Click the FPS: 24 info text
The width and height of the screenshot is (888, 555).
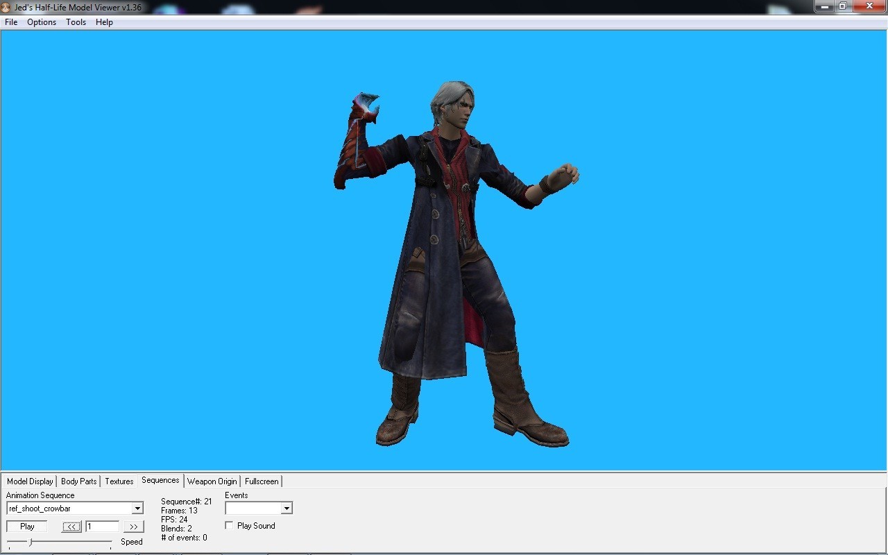coord(174,520)
